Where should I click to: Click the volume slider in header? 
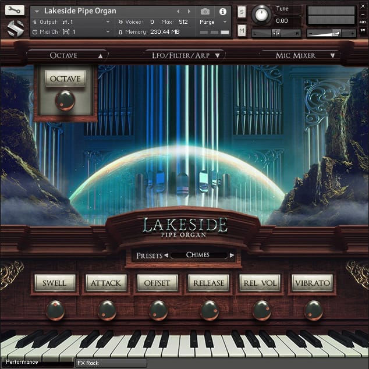[331, 33]
